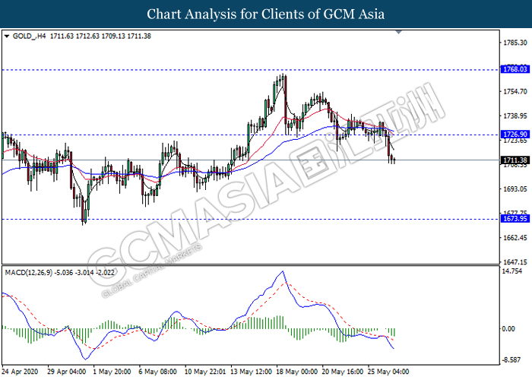The image size is (532, 380).
Task: Click the peak candlestick near 1768
Action: pyautogui.click(x=283, y=80)
